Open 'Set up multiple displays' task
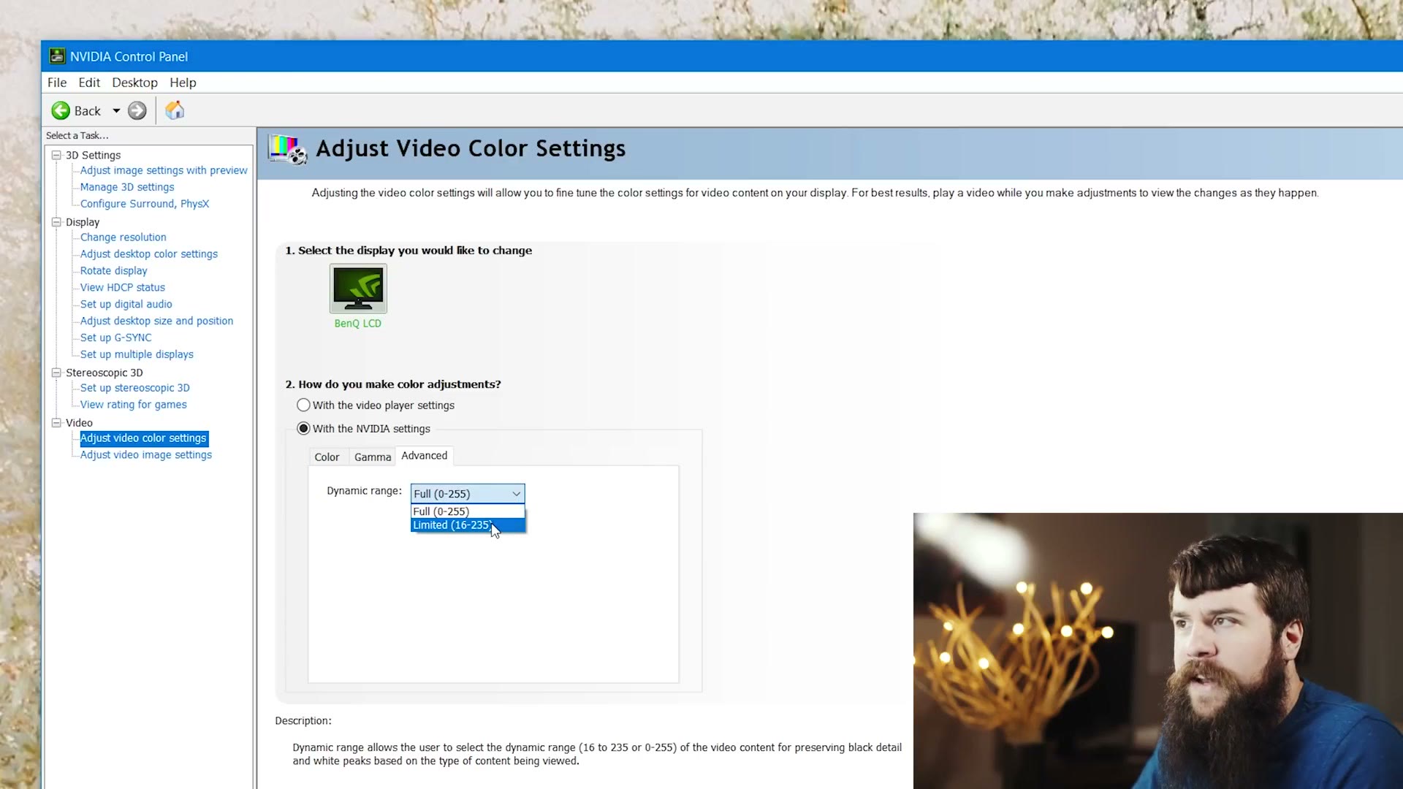Image resolution: width=1403 pixels, height=789 pixels. [x=137, y=355]
